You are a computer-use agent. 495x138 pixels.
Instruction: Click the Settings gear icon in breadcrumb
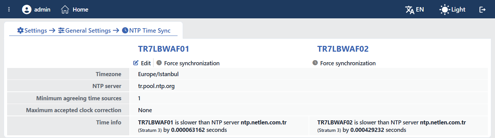click(x=20, y=30)
